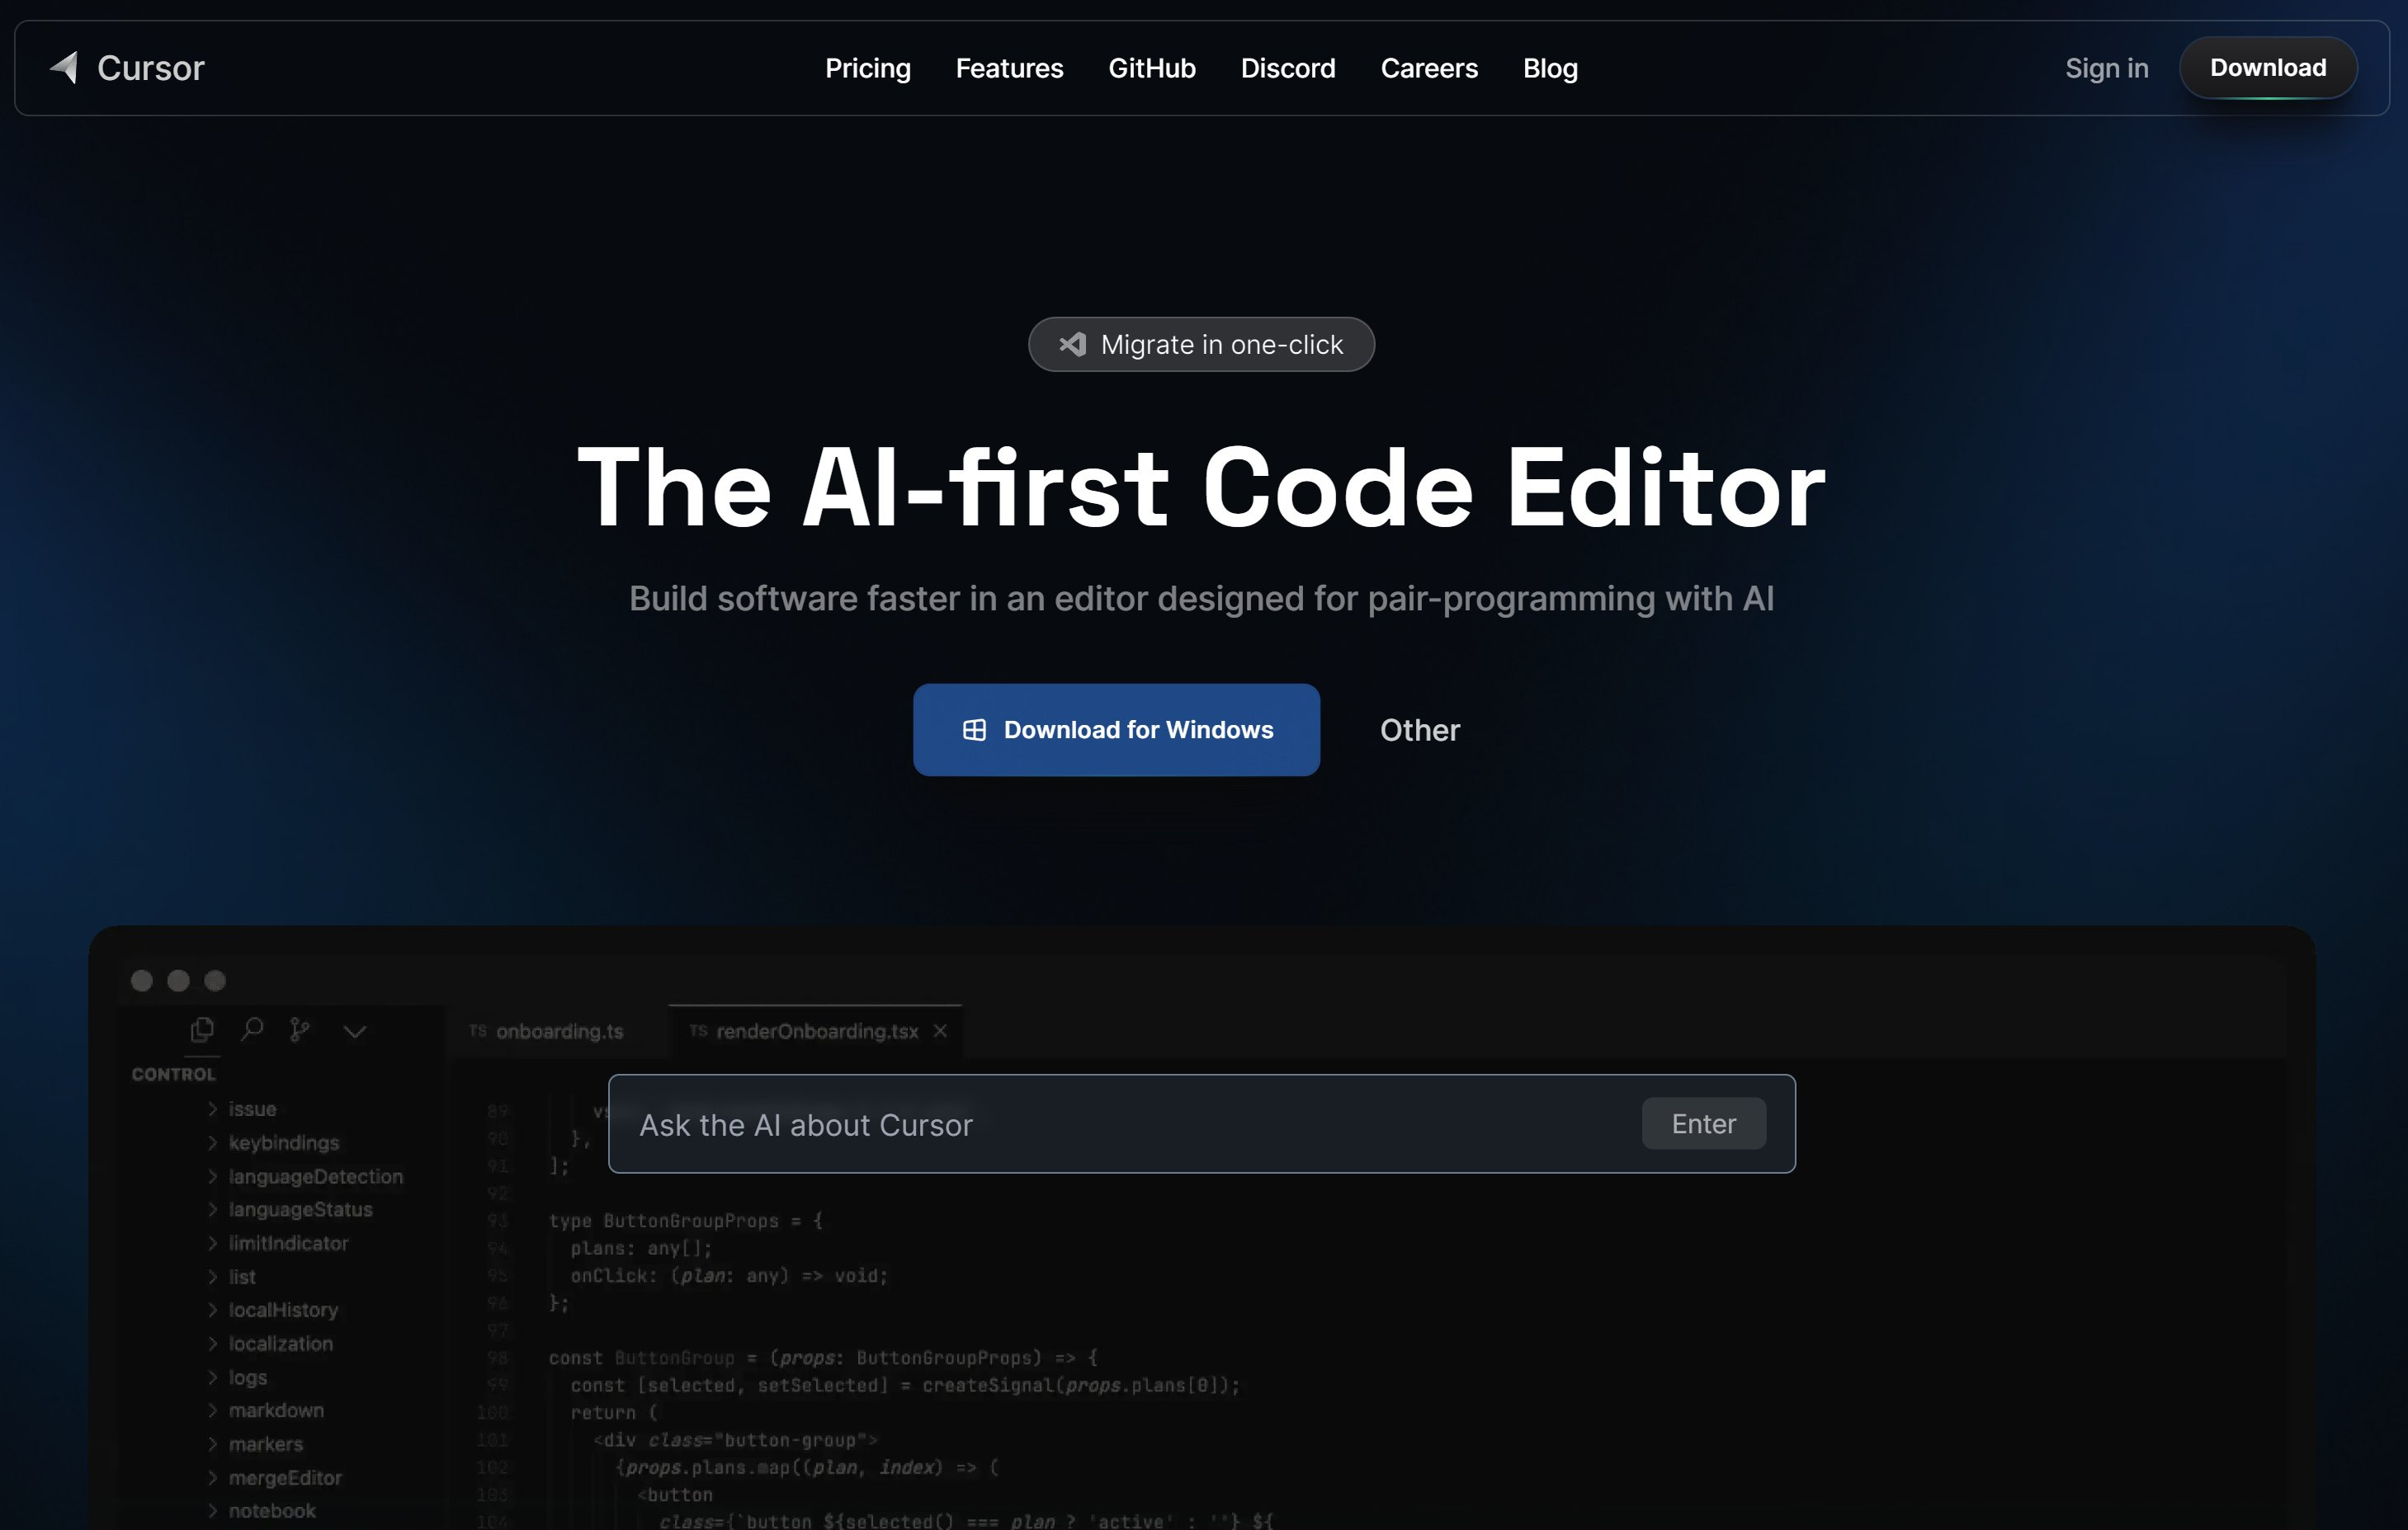
Task: Click the Download for Windows button
Action: coord(1117,730)
